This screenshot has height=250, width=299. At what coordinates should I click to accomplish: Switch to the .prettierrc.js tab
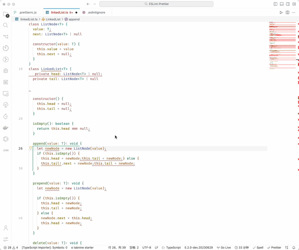[27, 12]
